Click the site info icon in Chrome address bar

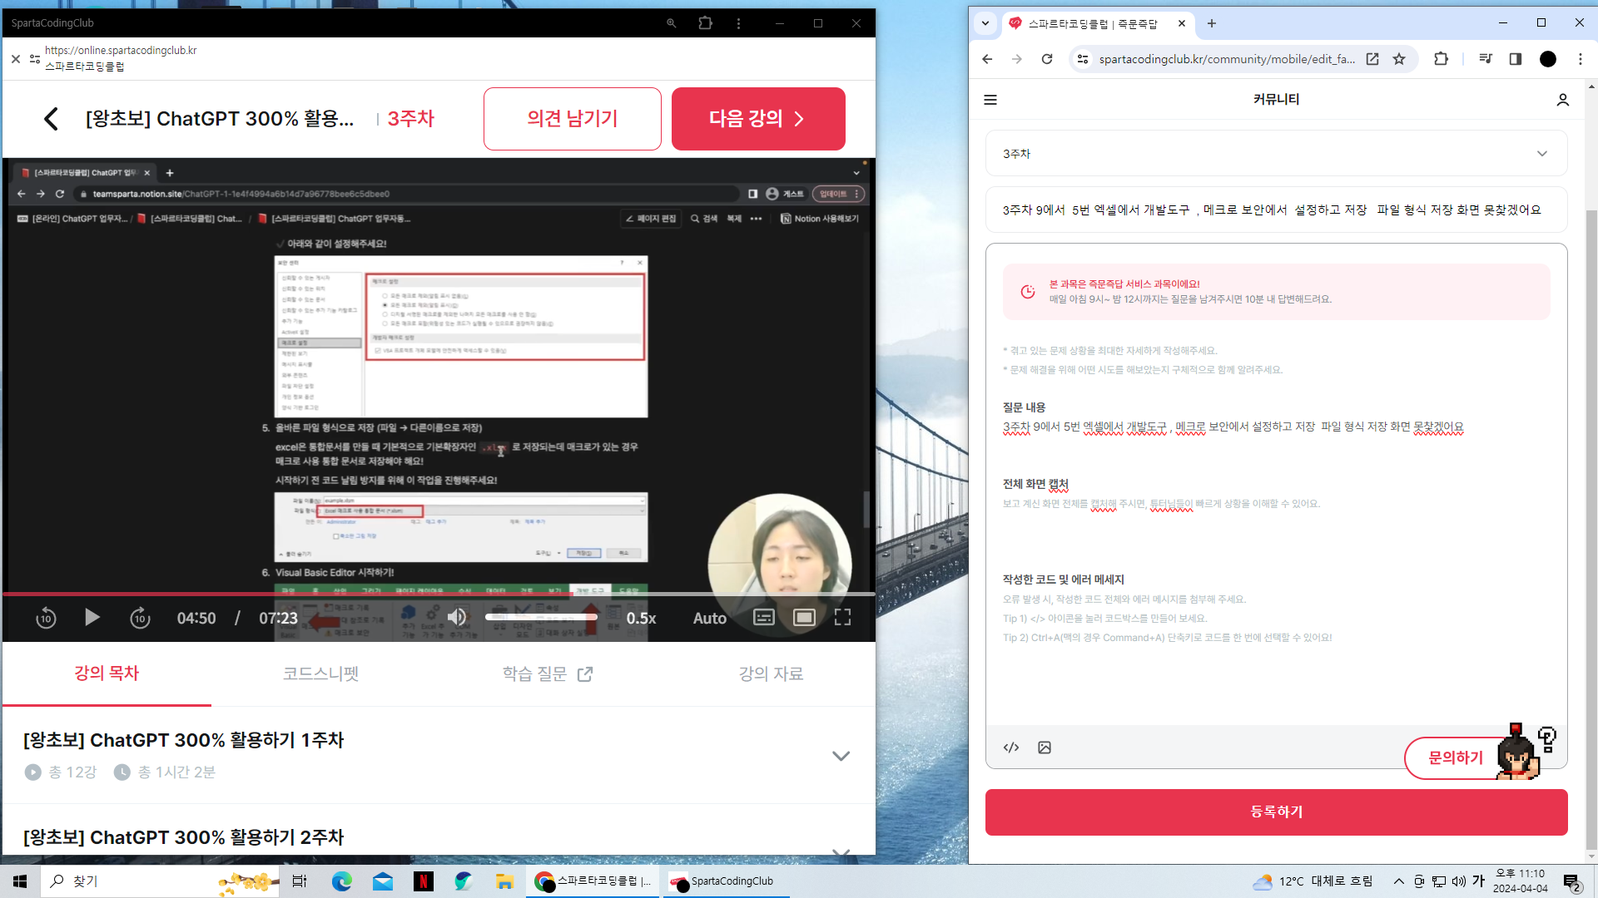tap(1082, 59)
